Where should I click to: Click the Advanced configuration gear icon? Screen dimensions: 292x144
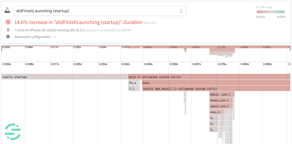[8, 37]
